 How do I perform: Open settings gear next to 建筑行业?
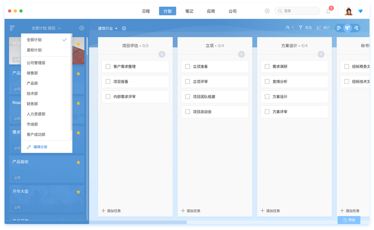click(124, 28)
